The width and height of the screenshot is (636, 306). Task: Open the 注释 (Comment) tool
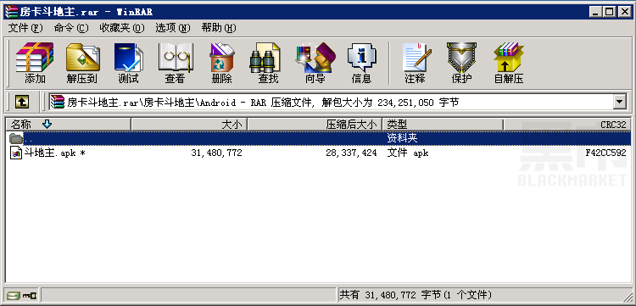click(x=415, y=63)
